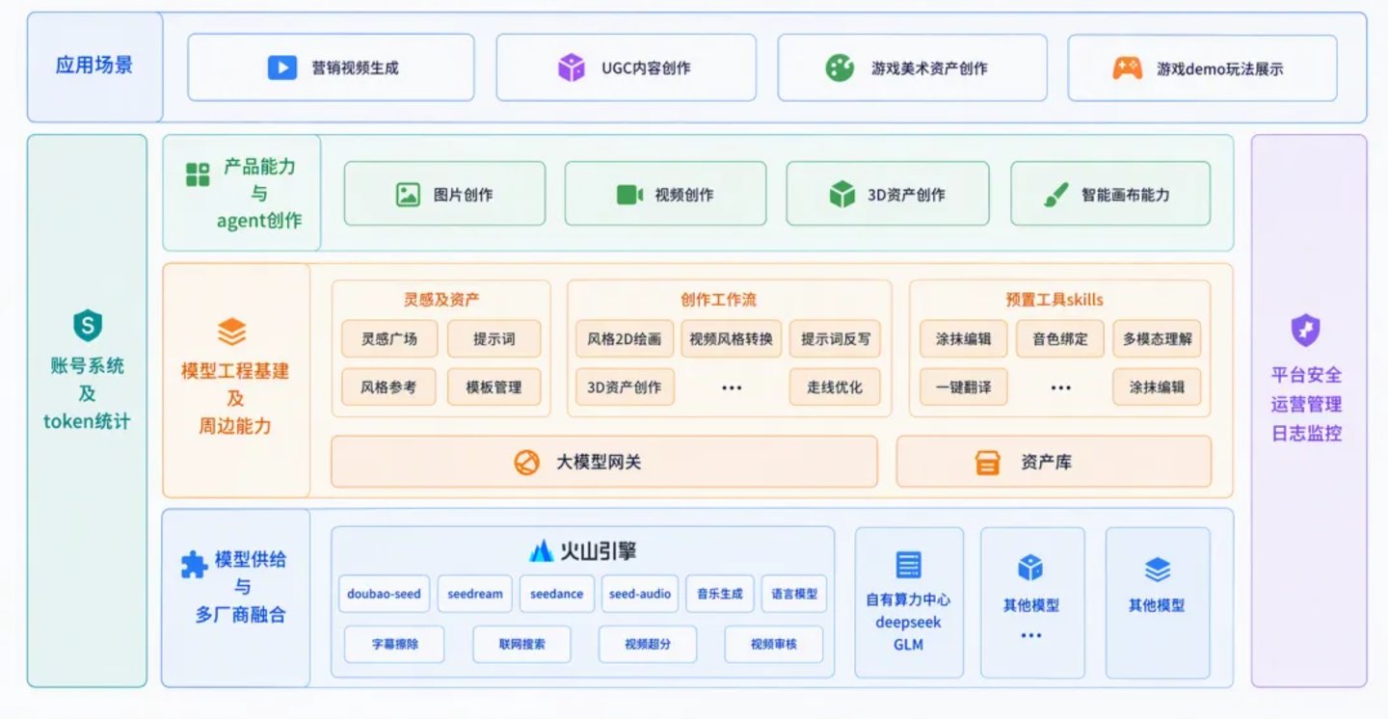The image size is (1388, 719).
Task: Select the 风格2D绘画 workflow chip
Action: pyautogui.click(x=625, y=339)
